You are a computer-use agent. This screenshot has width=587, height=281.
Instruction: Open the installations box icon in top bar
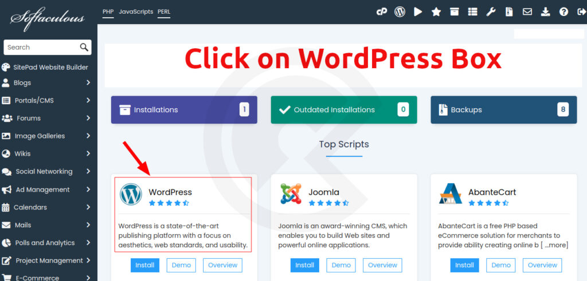click(x=455, y=12)
